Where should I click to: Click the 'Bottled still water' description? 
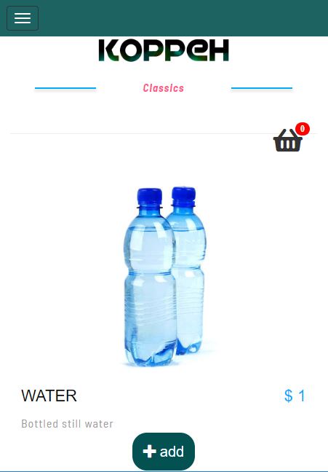68,424
